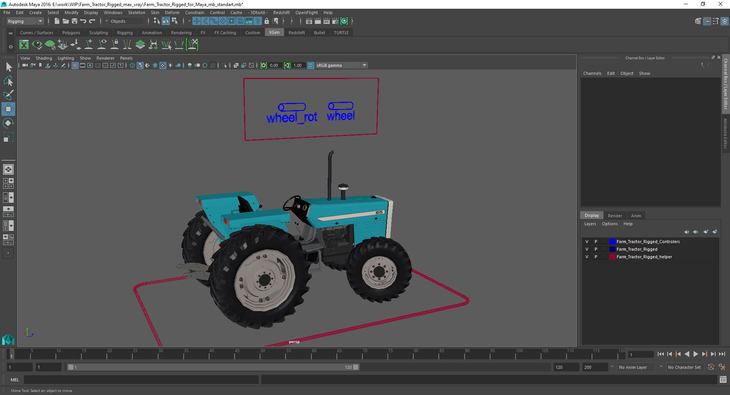Viewport: 730px width, 395px height.
Task: Go to the start of playback range
Action: (661, 354)
